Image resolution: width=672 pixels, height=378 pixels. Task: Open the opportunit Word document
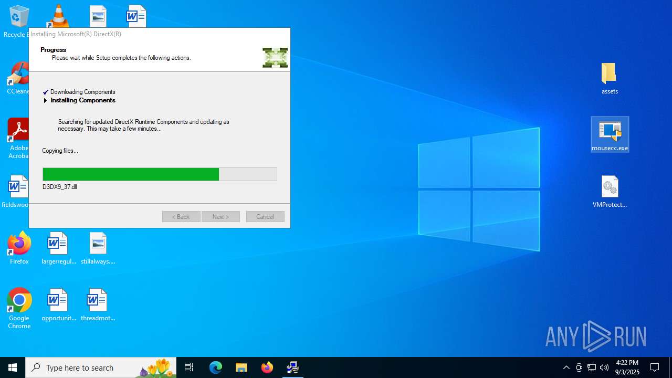pyautogui.click(x=58, y=304)
